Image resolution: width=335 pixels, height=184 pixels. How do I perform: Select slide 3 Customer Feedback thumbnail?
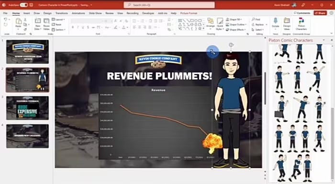pos(28,108)
